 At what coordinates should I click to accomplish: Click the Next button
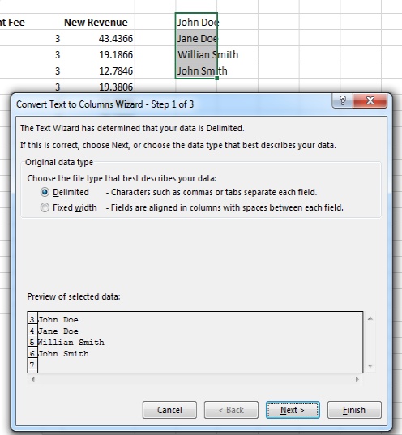coord(293,410)
